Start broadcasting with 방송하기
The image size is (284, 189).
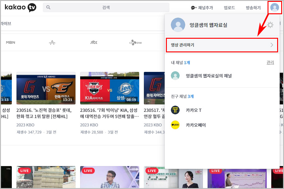click(x=253, y=7)
